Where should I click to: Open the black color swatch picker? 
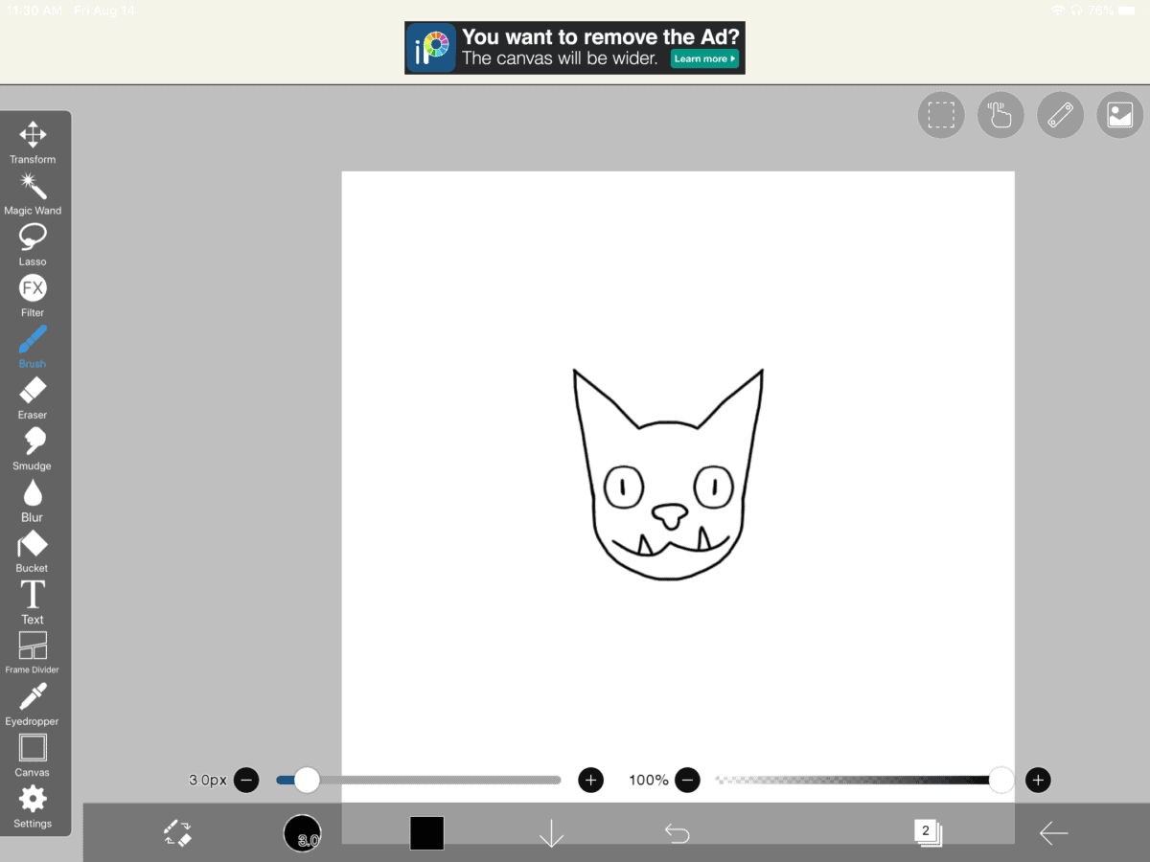click(x=425, y=832)
